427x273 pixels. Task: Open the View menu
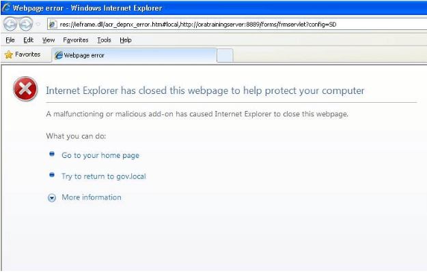click(x=48, y=40)
